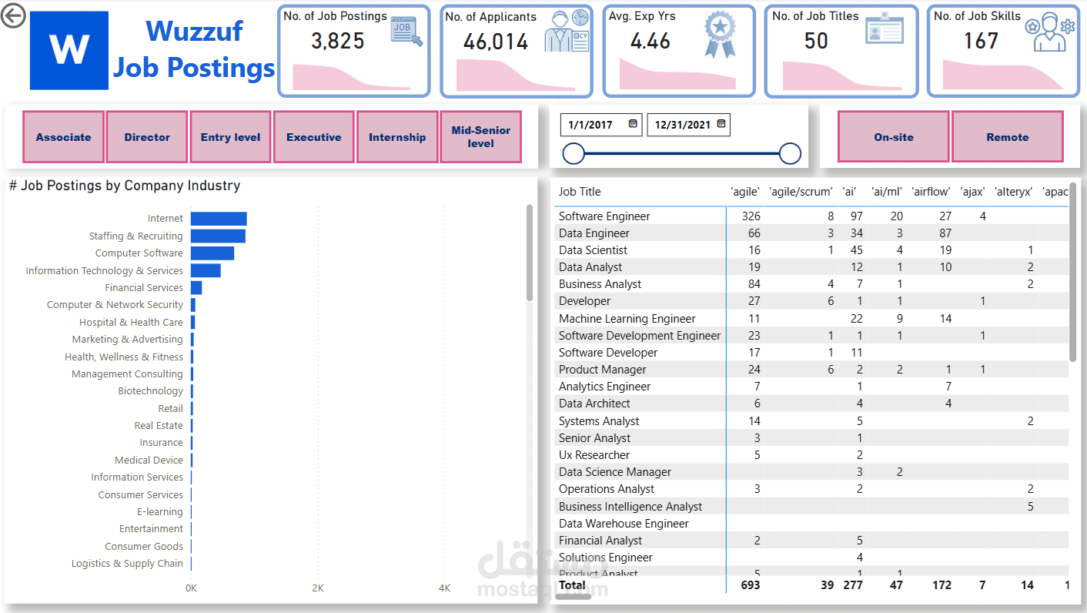Select the Ux Researcher row
Image resolution: width=1087 pixels, height=613 pixels.
coord(811,455)
